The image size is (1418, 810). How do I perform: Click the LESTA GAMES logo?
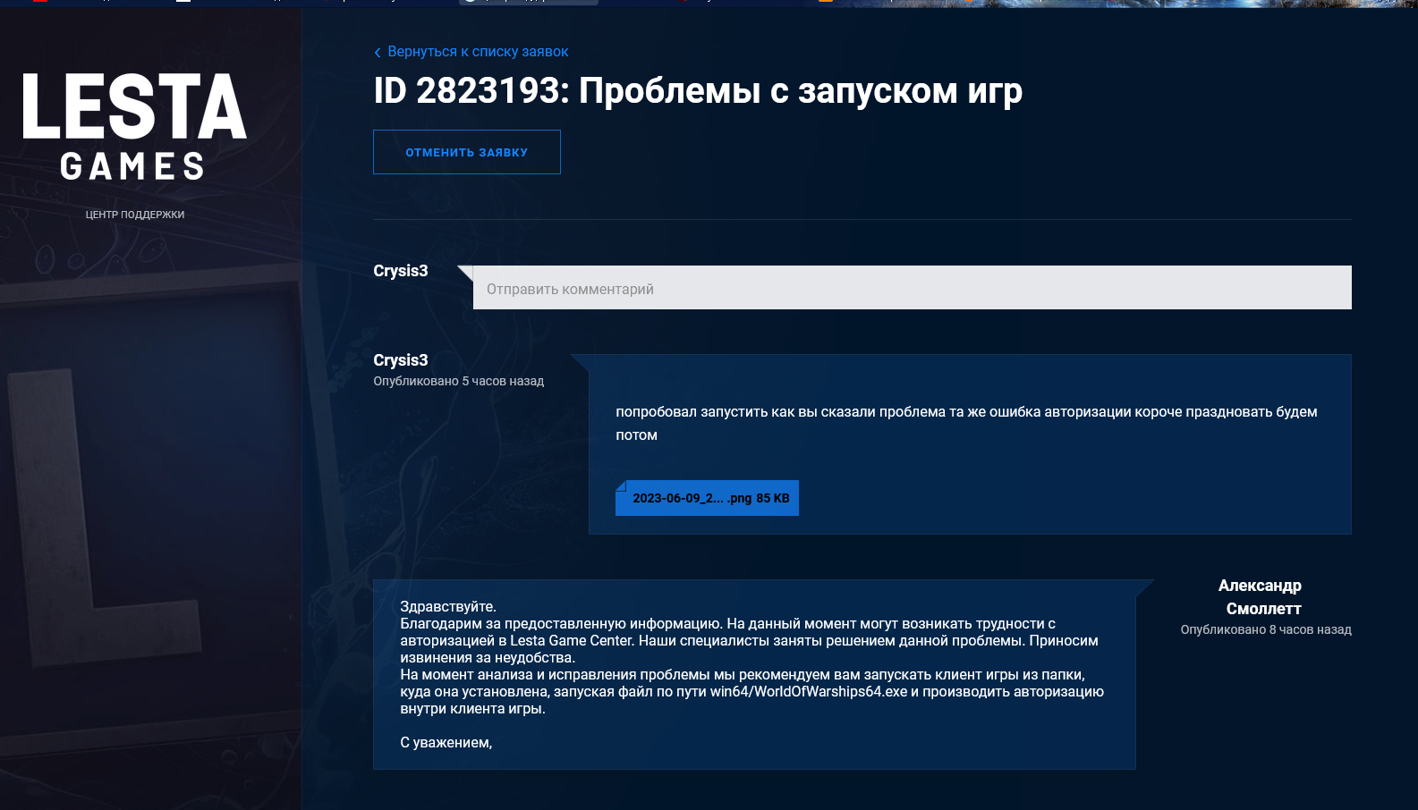click(x=134, y=125)
